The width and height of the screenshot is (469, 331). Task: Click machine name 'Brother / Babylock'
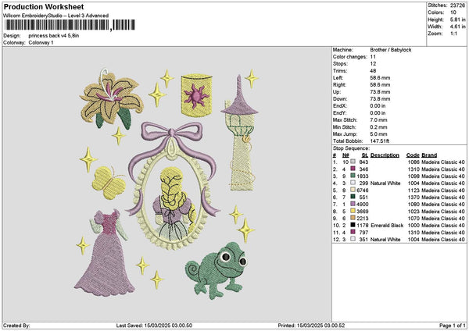391,50
